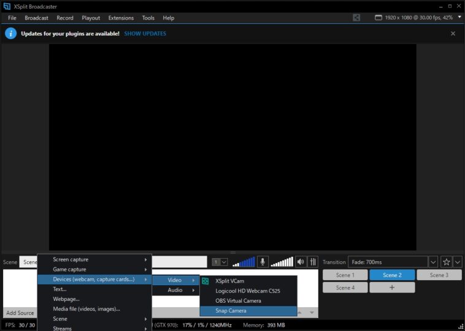
Task: Minimize the XSplit Broadcaster window
Action: [x=441, y=6]
